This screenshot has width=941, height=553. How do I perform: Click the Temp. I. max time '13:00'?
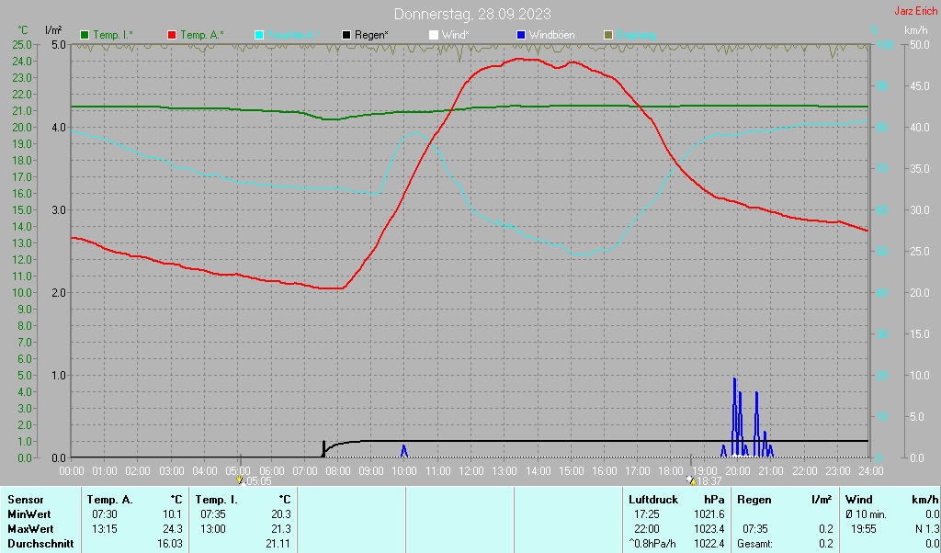point(213,530)
